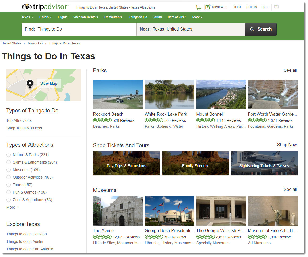This screenshot has height=257, width=308.
Task: Click the White Rock Lake Park title
Action: (x=166, y=114)
